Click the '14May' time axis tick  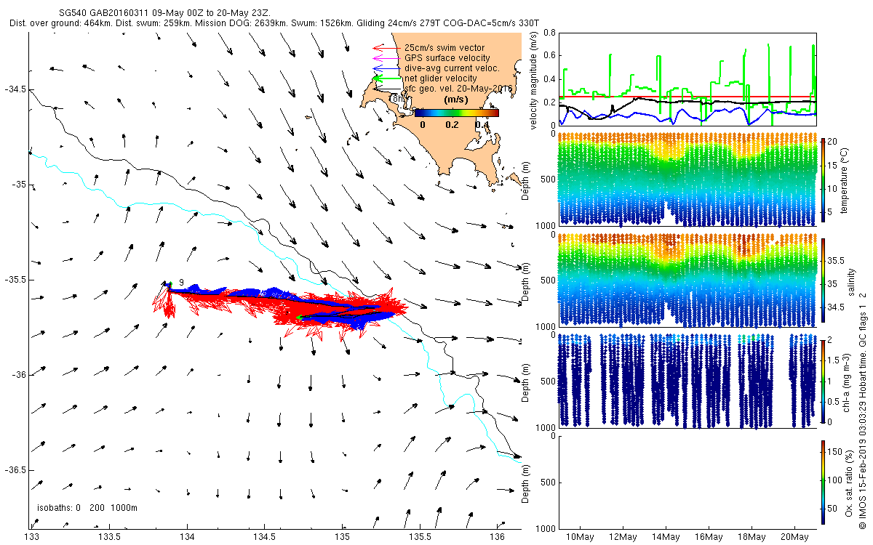(666, 538)
